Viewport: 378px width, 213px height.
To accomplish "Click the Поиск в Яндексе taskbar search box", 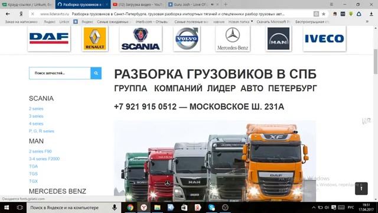I will pyautogui.click(x=73, y=208).
